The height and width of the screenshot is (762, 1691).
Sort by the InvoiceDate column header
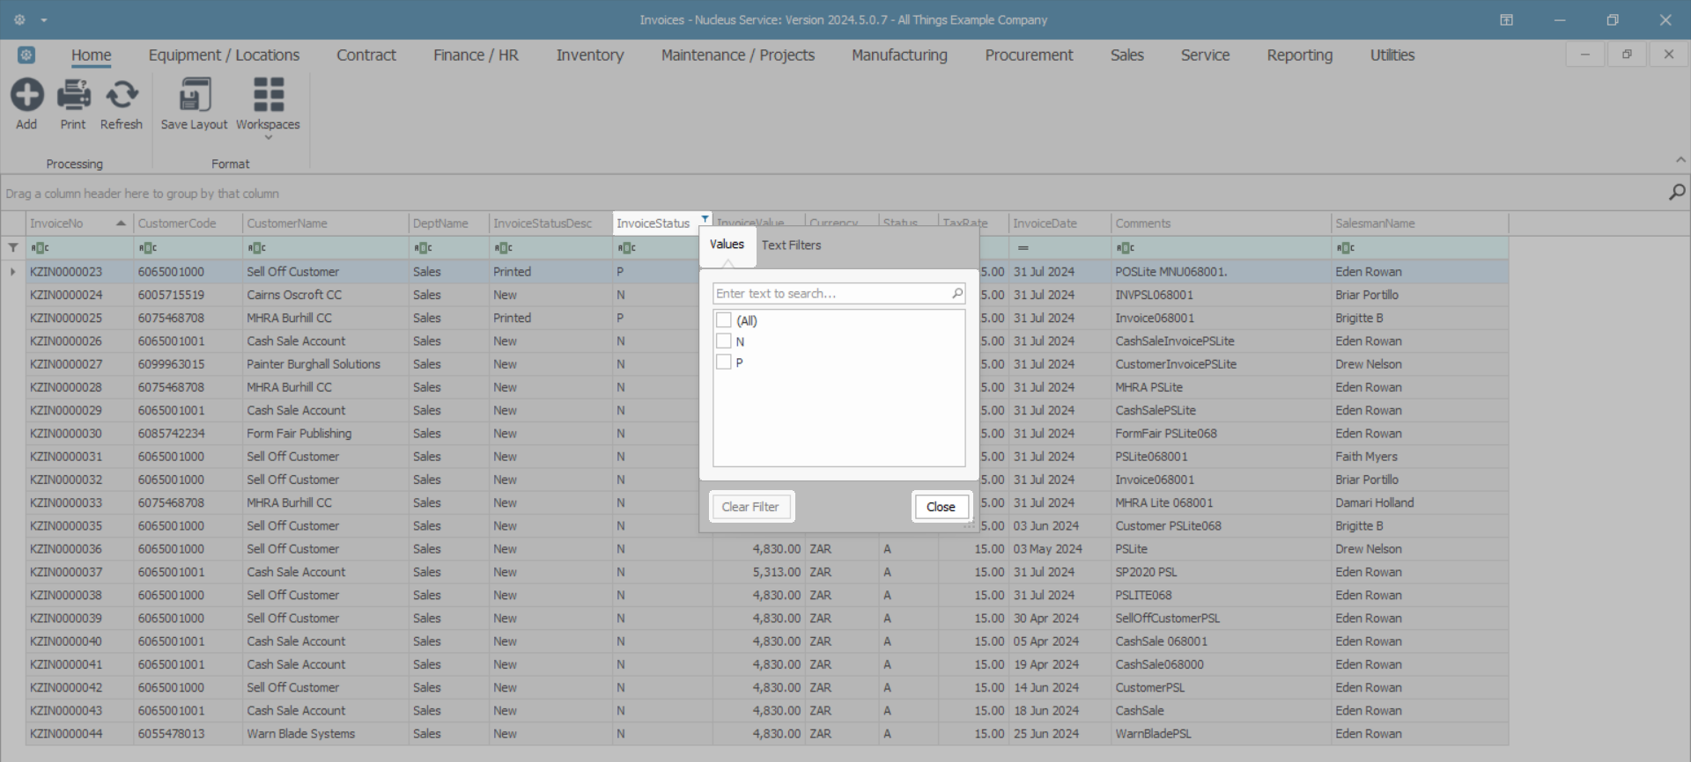1060,223
